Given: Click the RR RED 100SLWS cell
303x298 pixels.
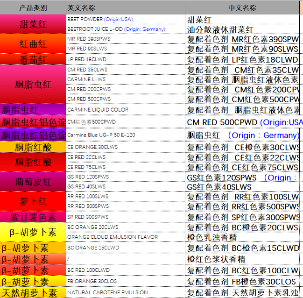Looking at the screenshot, I should point(126,196).
